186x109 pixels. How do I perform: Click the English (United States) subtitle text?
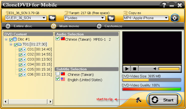click(x=85, y=80)
